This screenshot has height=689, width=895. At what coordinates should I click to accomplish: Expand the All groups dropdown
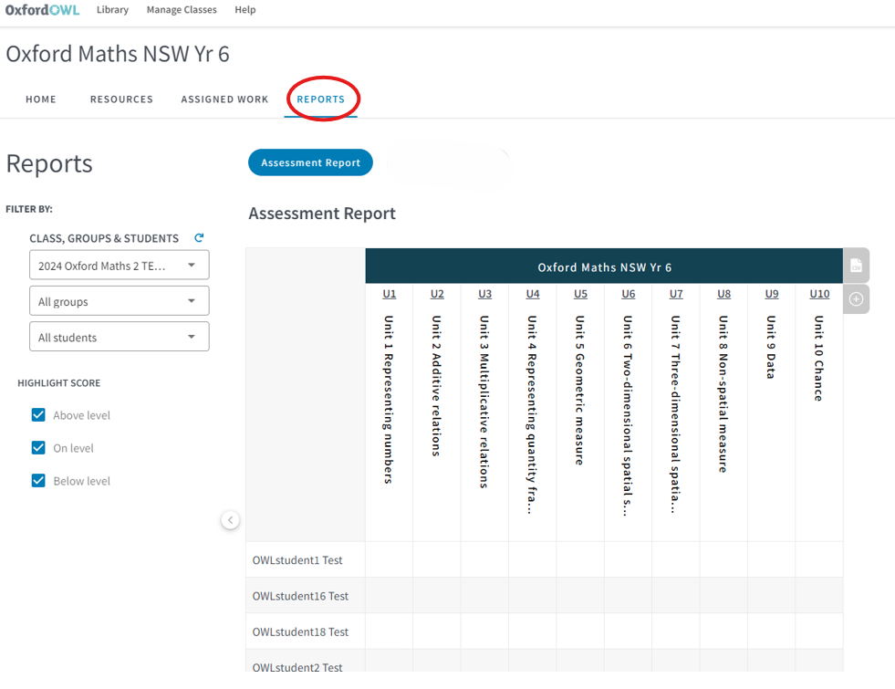tap(119, 301)
